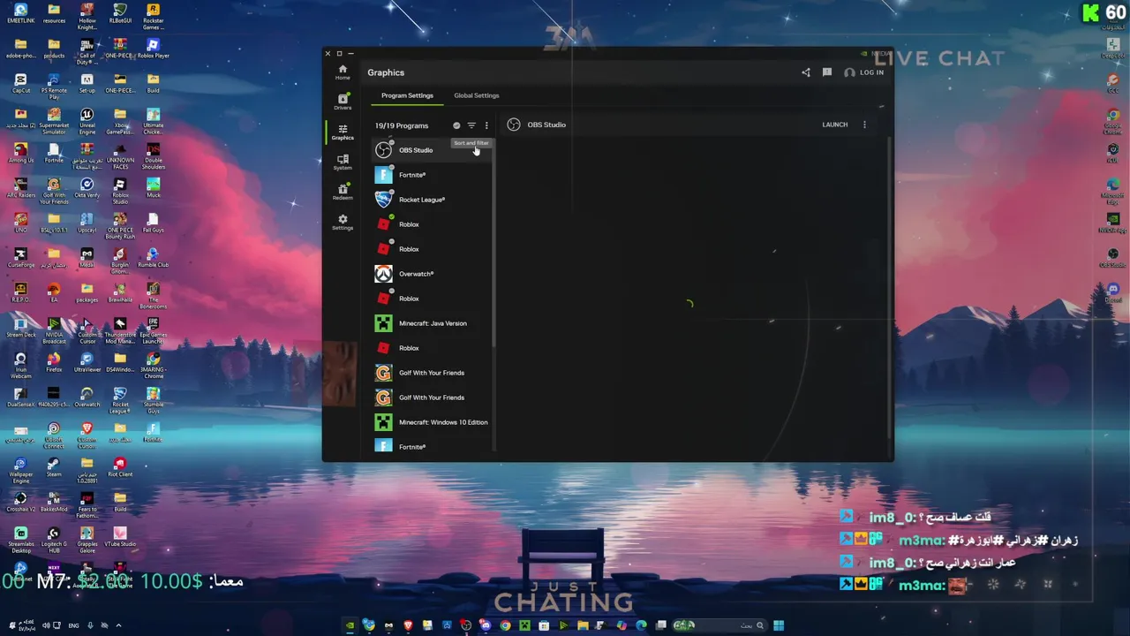Image resolution: width=1130 pixels, height=636 pixels.
Task: Open the Medal desktop shortcut
Action: (87, 258)
